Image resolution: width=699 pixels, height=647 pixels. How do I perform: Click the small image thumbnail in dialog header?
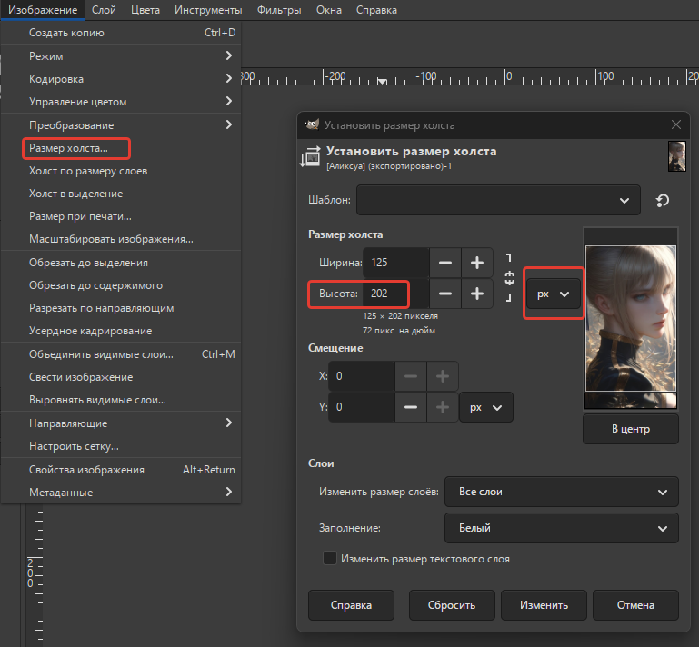676,156
